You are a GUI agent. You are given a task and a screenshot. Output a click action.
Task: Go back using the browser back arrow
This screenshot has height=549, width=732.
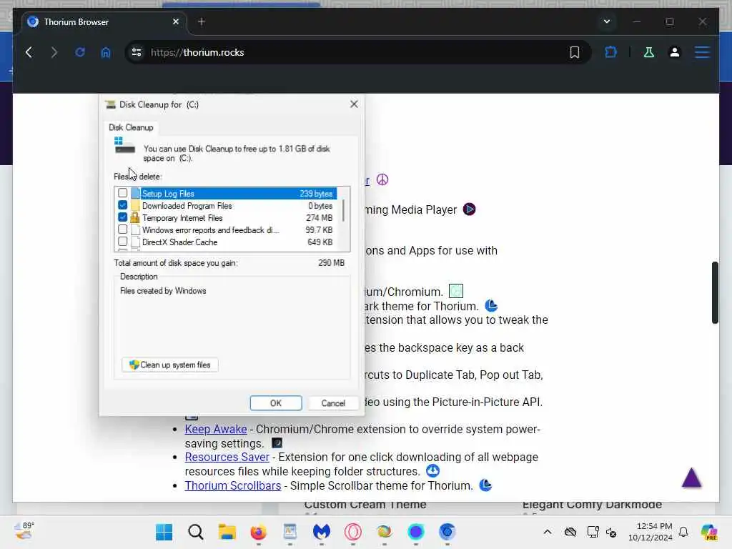tap(29, 52)
